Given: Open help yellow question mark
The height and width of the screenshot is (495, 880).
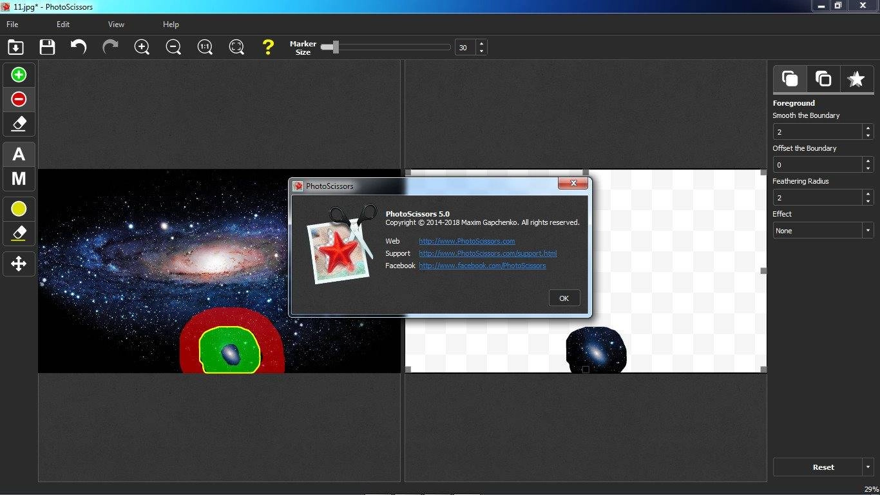Looking at the screenshot, I should (x=268, y=47).
